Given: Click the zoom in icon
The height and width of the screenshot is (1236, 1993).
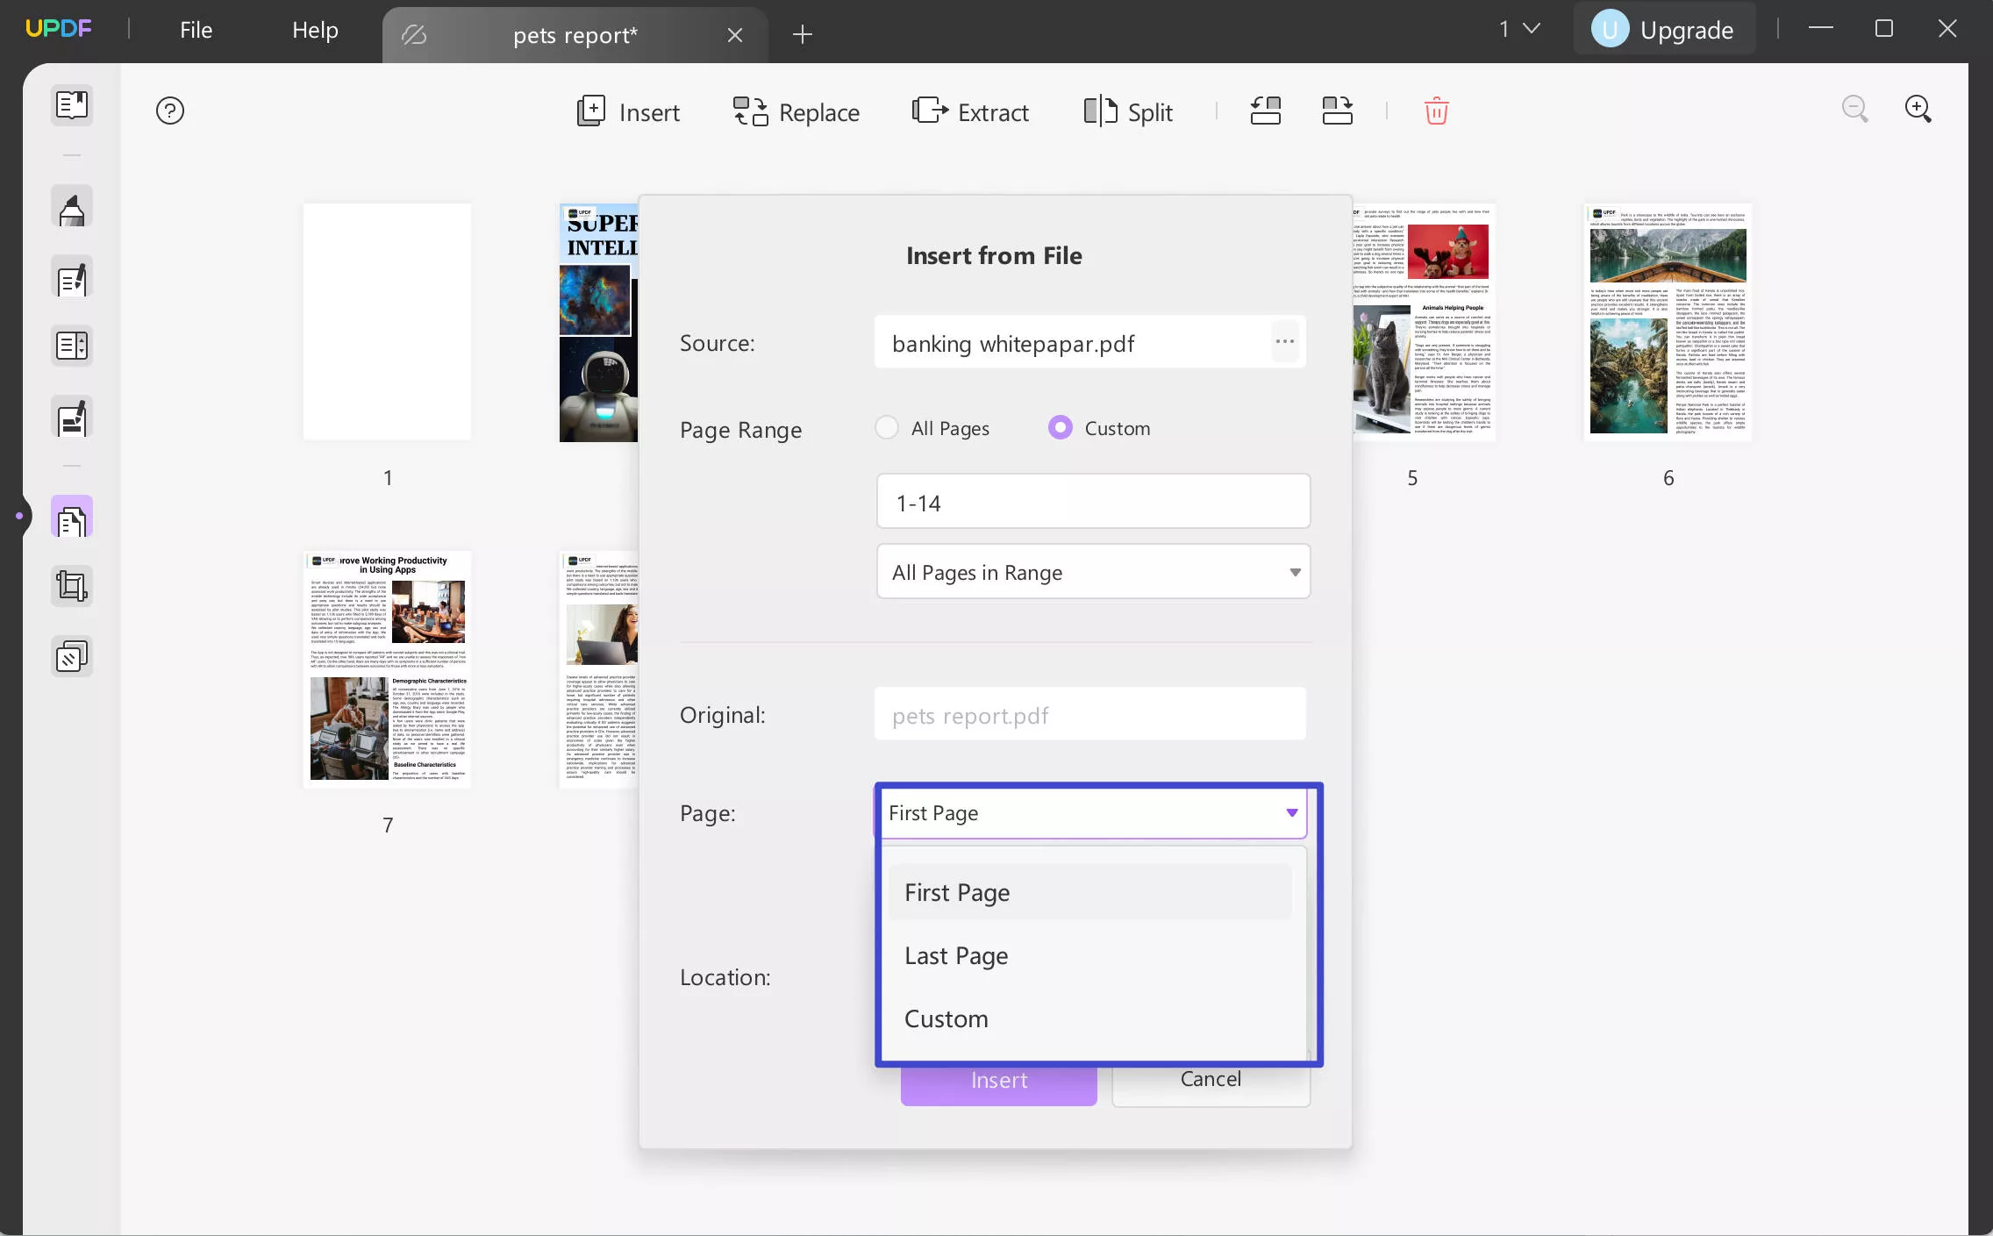Looking at the screenshot, I should click(x=1919, y=110).
